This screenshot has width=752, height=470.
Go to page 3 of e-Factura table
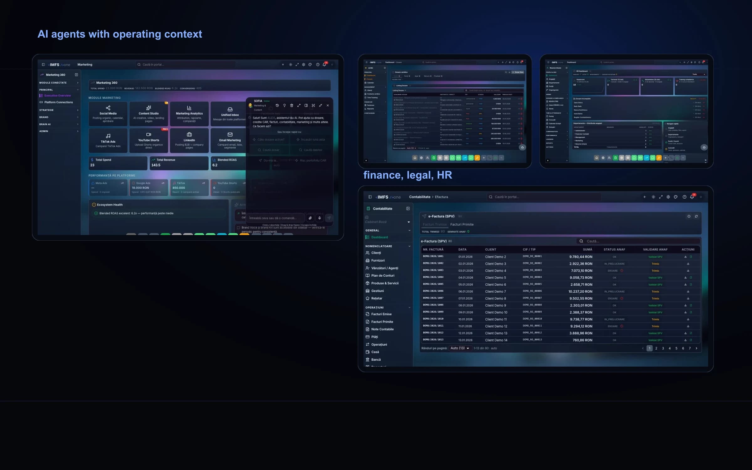tap(663, 348)
